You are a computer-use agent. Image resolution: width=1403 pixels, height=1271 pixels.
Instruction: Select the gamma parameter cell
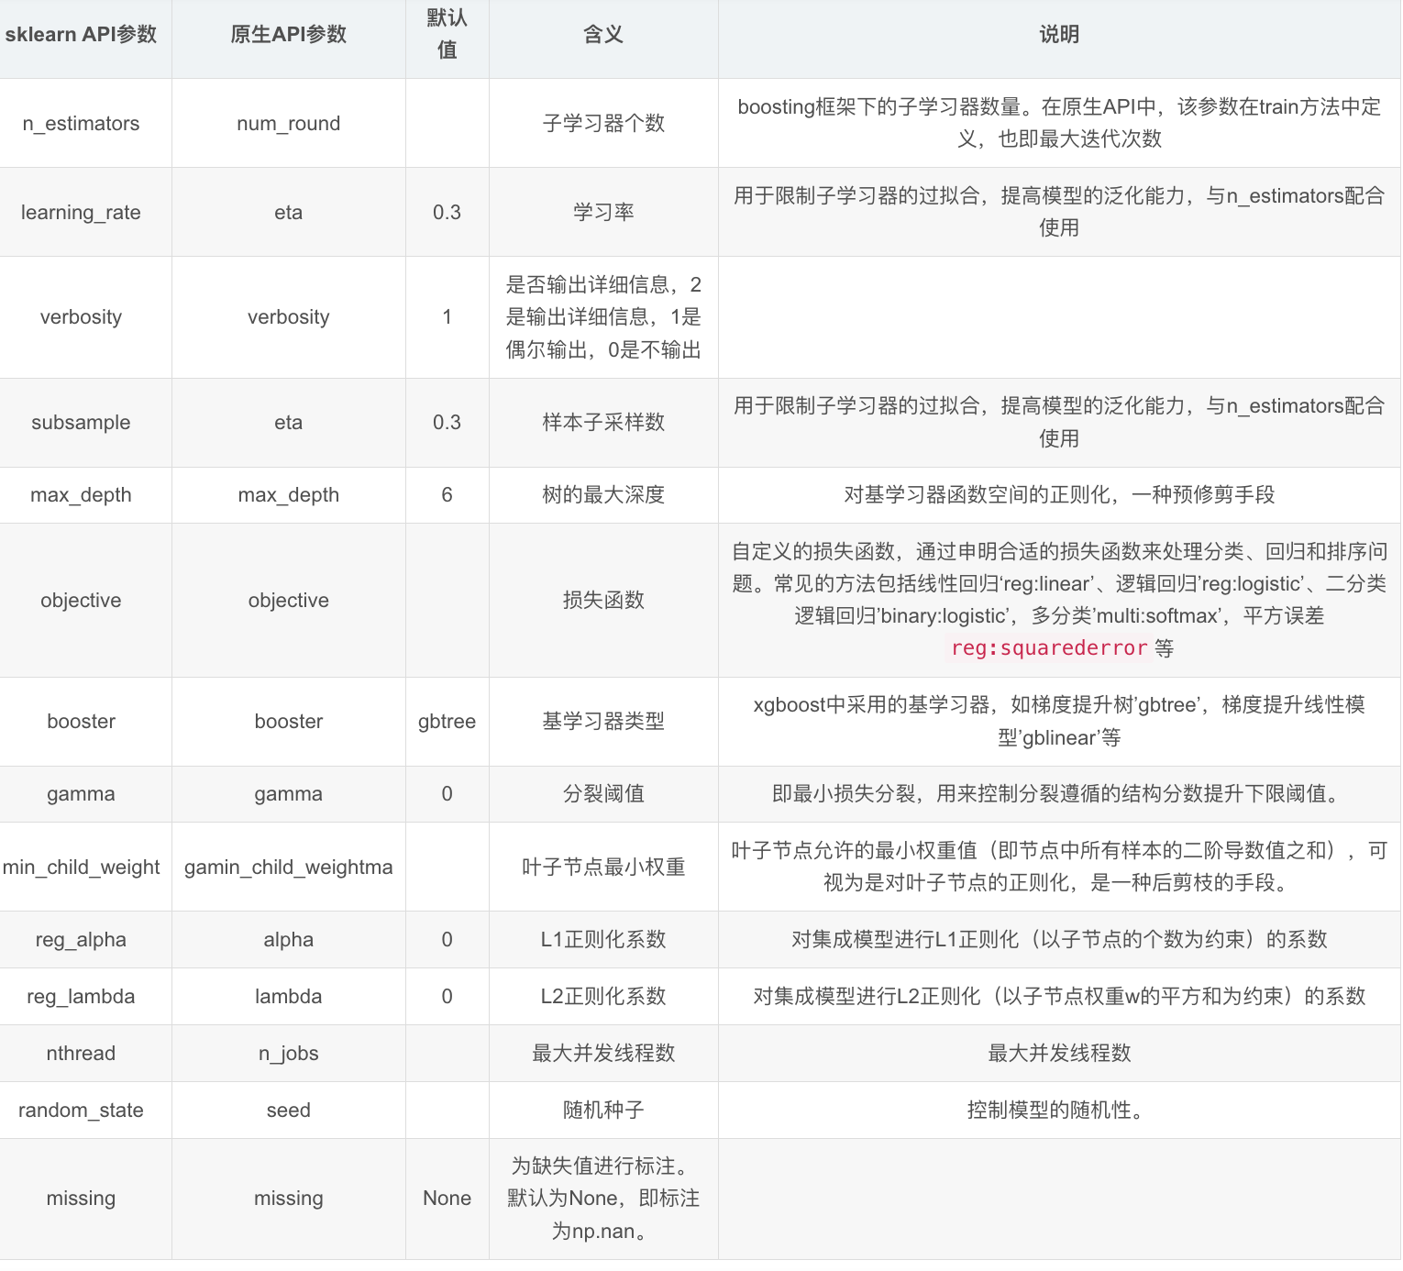pyautogui.click(x=81, y=794)
